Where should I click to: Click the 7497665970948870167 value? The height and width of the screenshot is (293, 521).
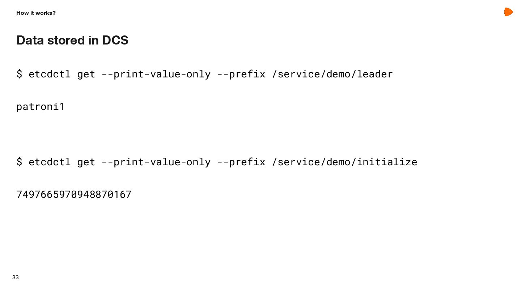click(74, 195)
